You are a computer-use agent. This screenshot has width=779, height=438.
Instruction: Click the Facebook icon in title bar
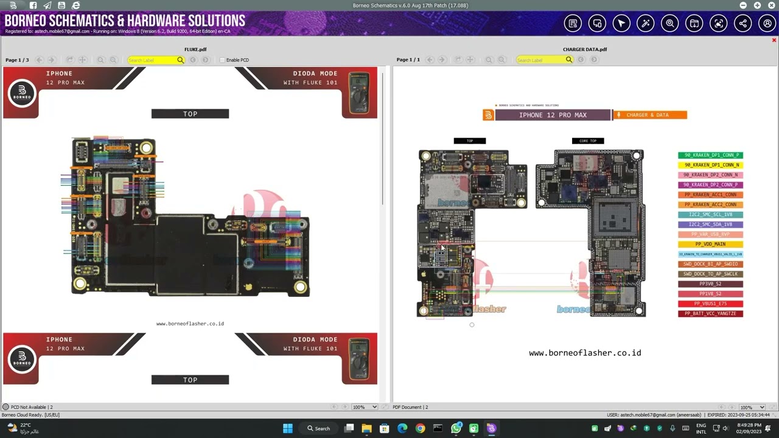point(33,5)
